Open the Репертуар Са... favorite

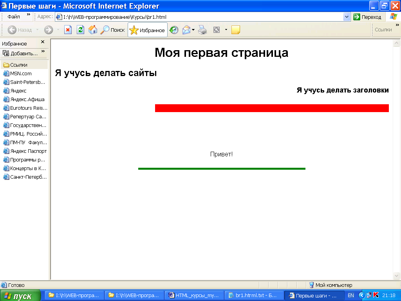tap(25, 117)
